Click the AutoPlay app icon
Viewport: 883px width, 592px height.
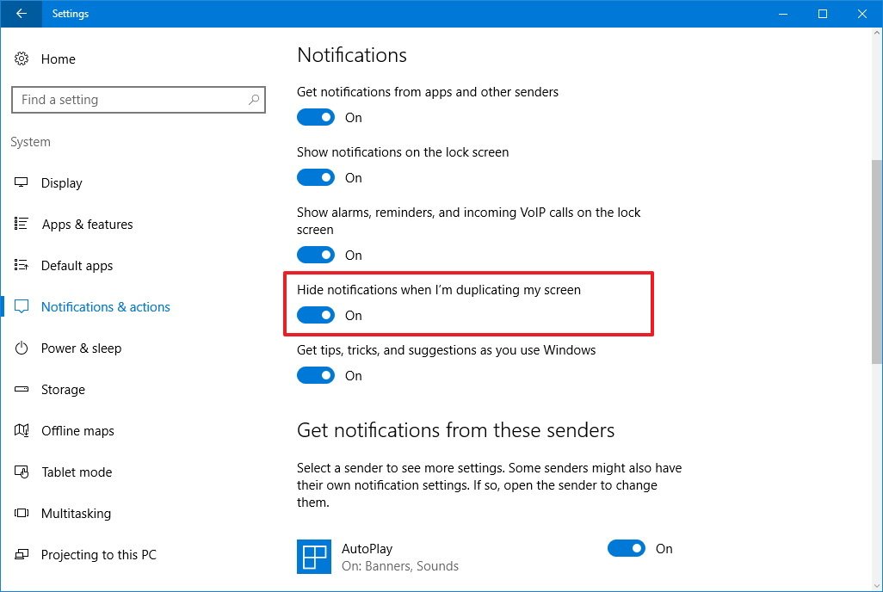(x=314, y=557)
